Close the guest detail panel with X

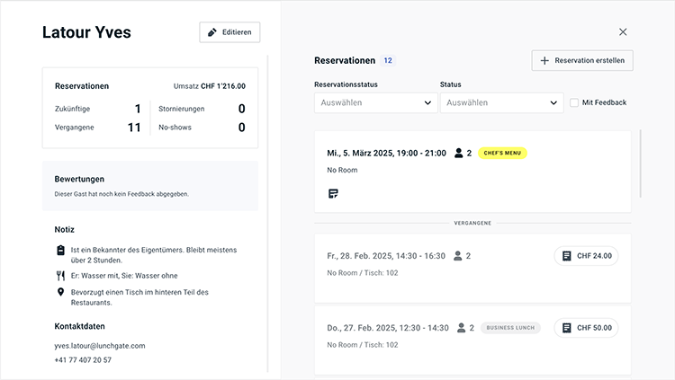tap(623, 32)
